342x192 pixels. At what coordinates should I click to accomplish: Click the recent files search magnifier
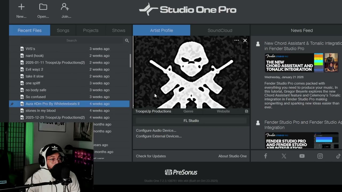coord(127,41)
